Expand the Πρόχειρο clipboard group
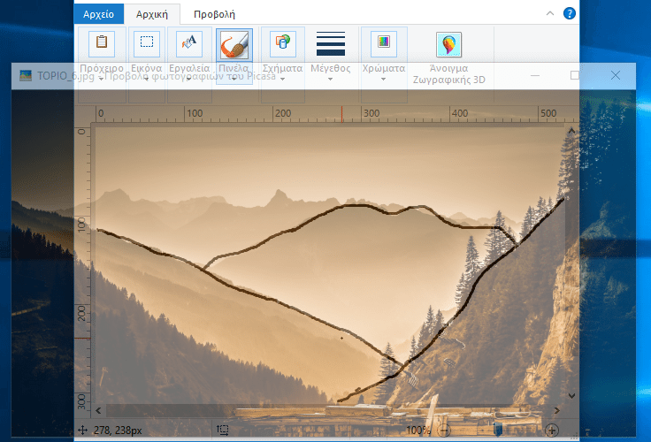 click(x=102, y=65)
